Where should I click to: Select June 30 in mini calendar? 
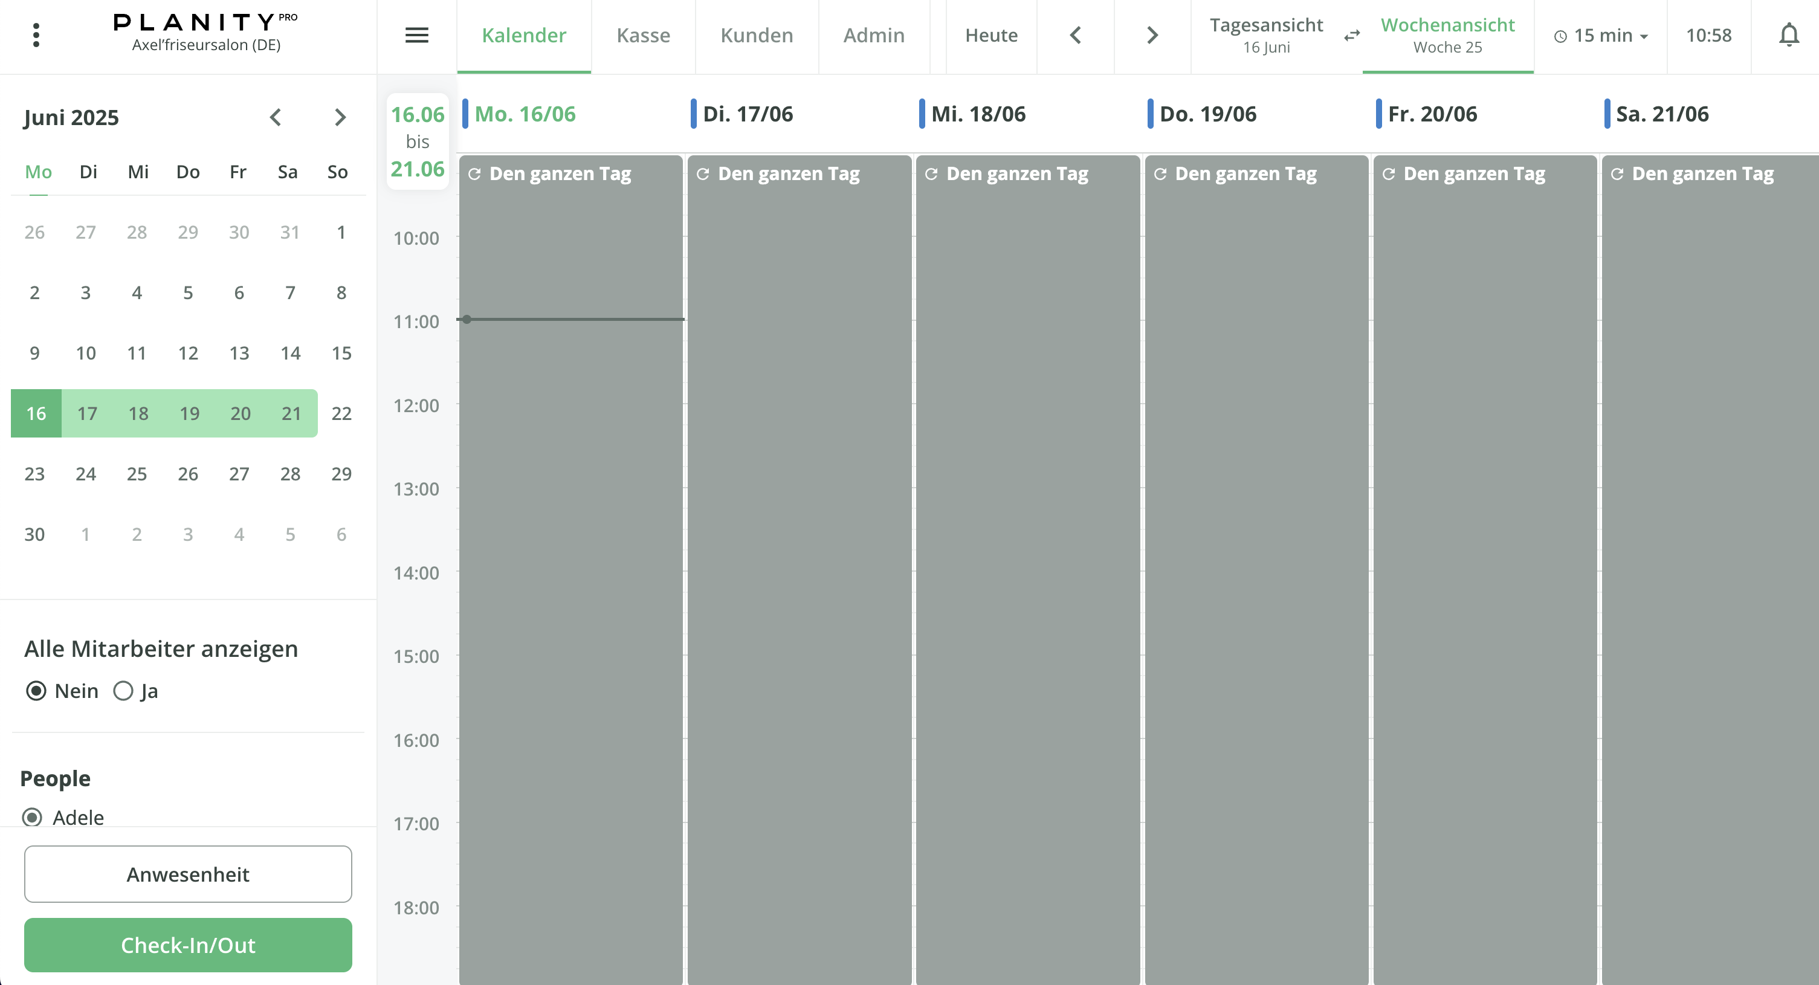point(34,535)
